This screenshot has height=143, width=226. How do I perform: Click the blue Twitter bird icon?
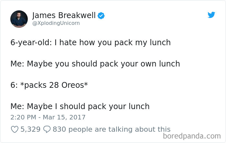click(211, 15)
